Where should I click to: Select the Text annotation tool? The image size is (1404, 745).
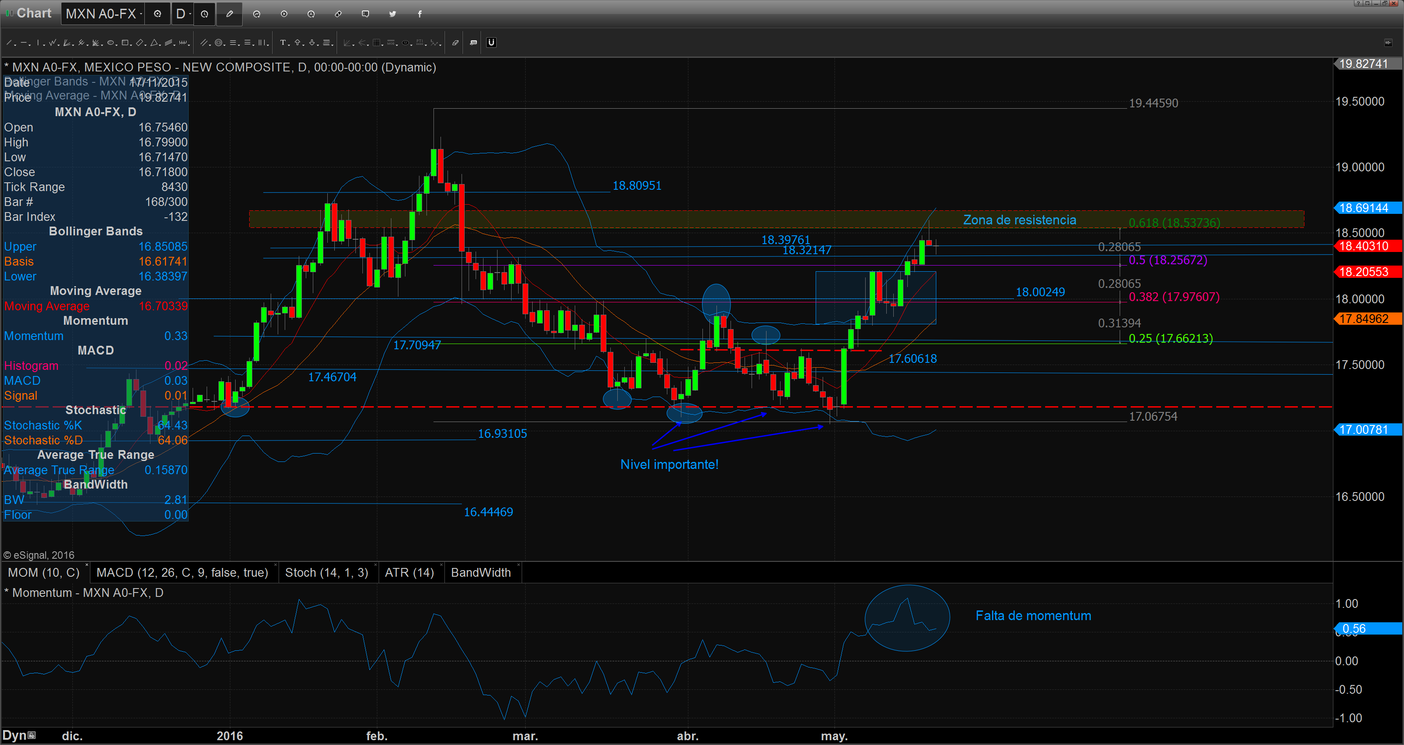[283, 43]
